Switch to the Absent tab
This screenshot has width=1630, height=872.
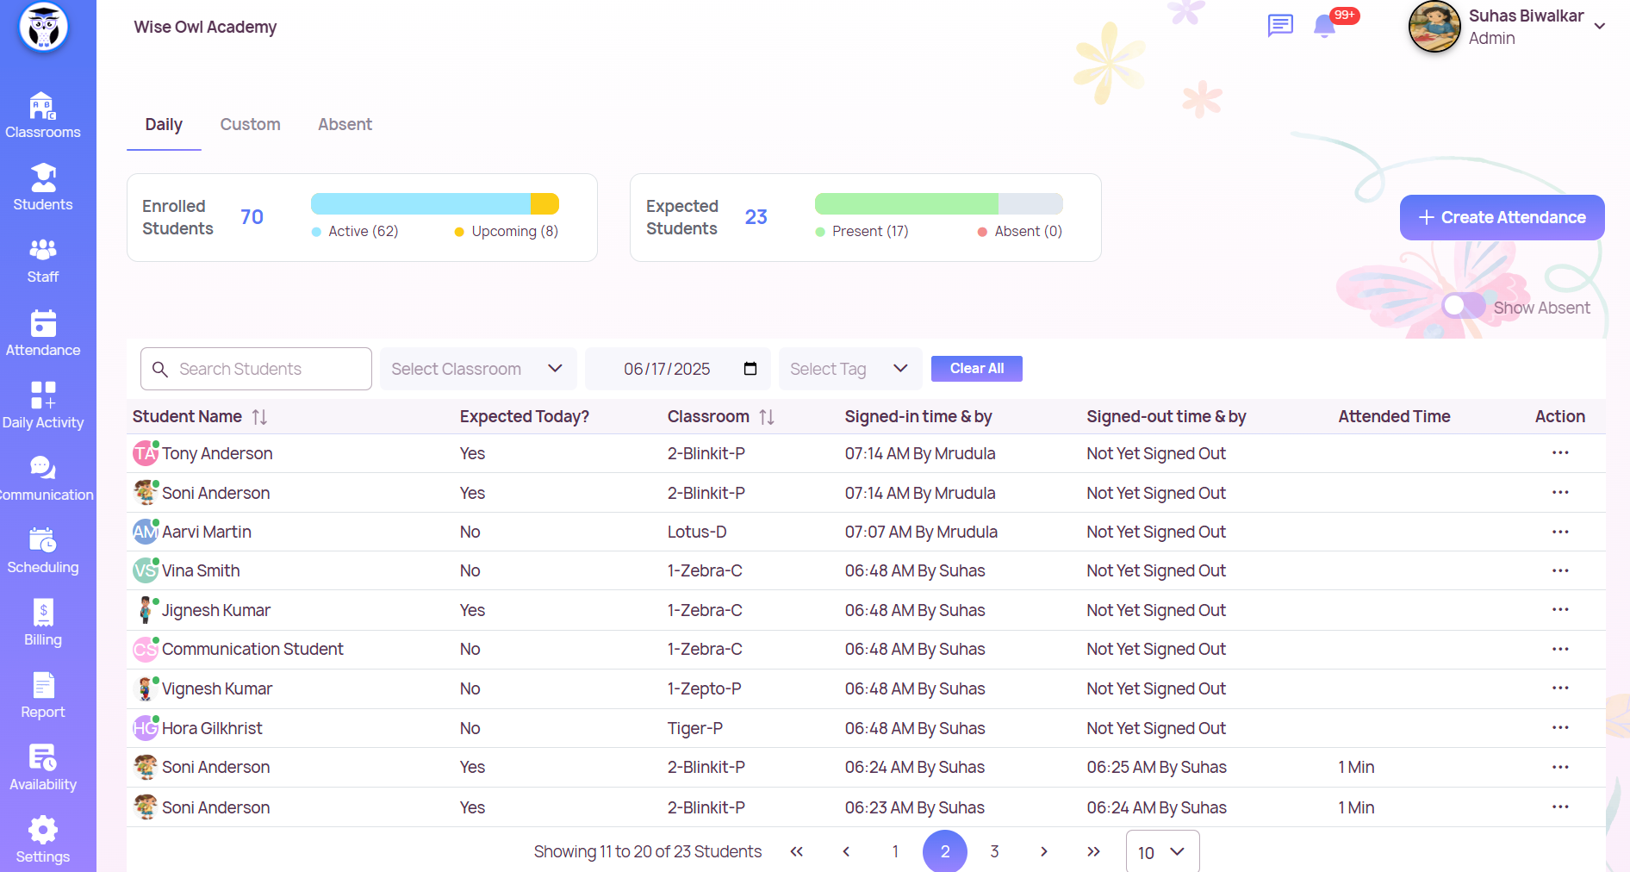click(x=345, y=124)
